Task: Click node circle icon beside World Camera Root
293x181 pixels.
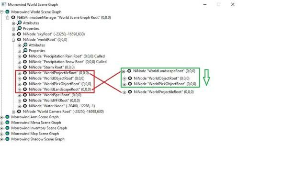Action: click(19, 112)
